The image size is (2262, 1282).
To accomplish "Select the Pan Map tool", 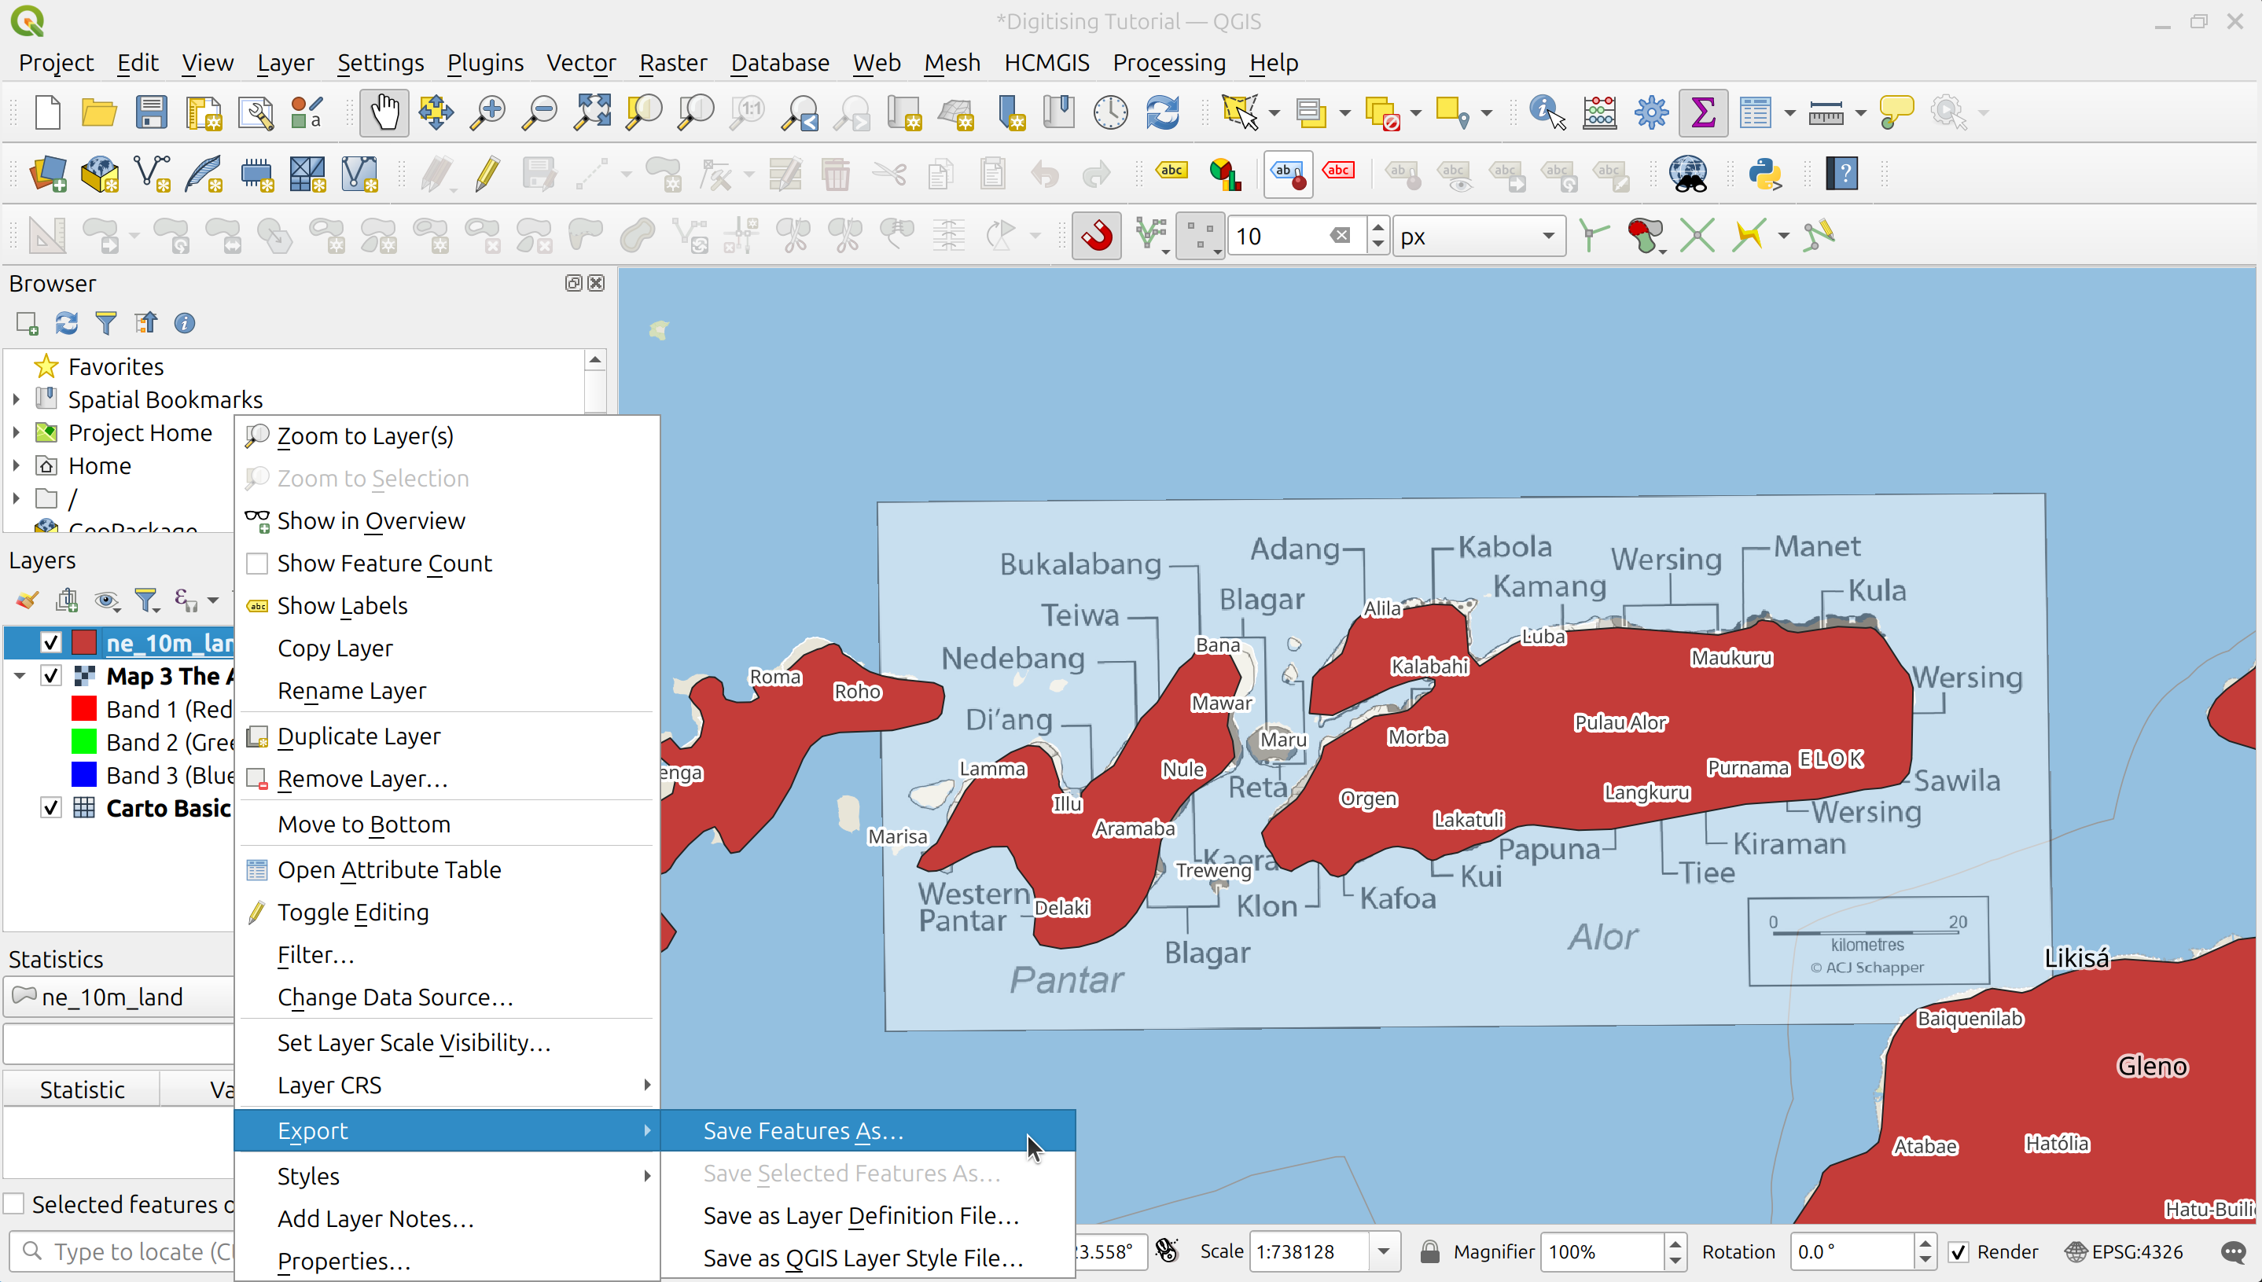I will pyautogui.click(x=384, y=112).
